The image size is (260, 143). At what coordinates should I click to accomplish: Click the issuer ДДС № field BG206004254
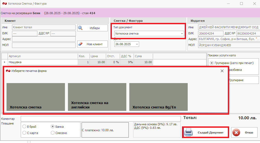(x=248, y=34)
